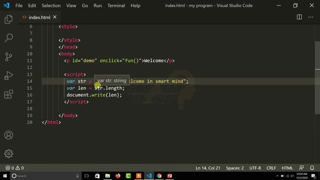Open File Explorer from the taskbar

pos(107,175)
